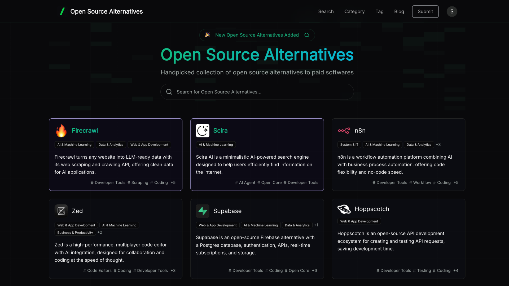Open the Blog nav item
This screenshot has height=286, width=509.
(x=399, y=11)
